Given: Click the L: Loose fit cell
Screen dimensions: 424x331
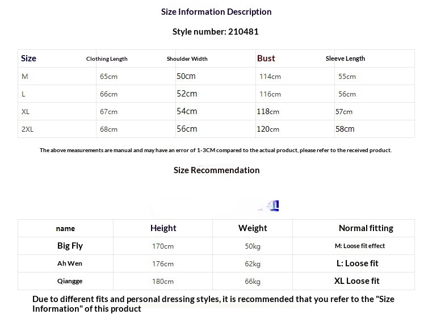Looking at the screenshot, I should [x=357, y=263].
